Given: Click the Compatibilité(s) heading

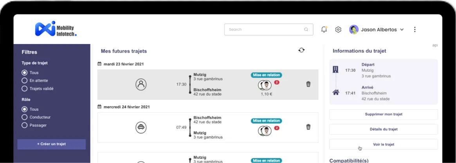Looking at the screenshot, I should pos(349,160).
